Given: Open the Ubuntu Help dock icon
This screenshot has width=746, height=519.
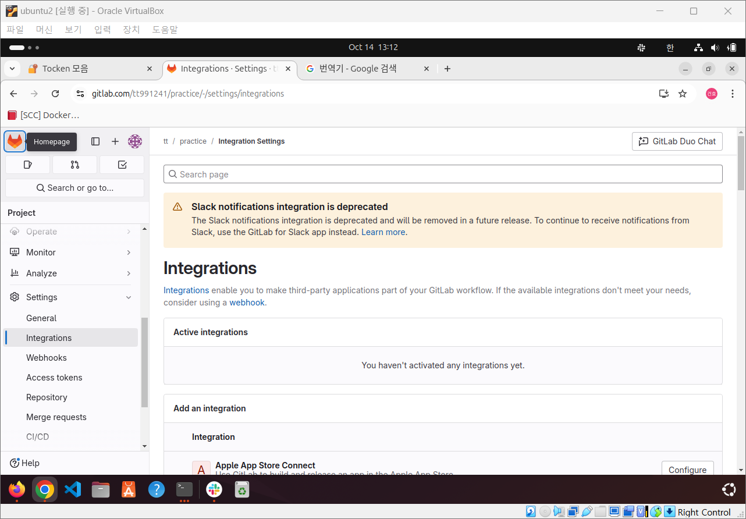Looking at the screenshot, I should pyautogui.click(x=157, y=490).
